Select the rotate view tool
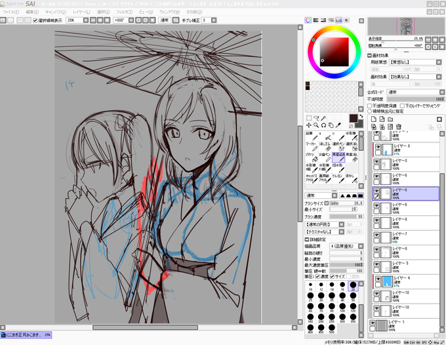Screen dimensions: 446x345 323,125
